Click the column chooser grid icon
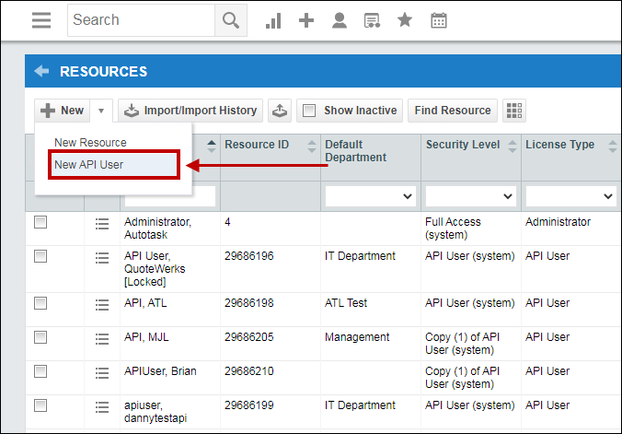Viewport: 622px width, 434px height. (513, 111)
